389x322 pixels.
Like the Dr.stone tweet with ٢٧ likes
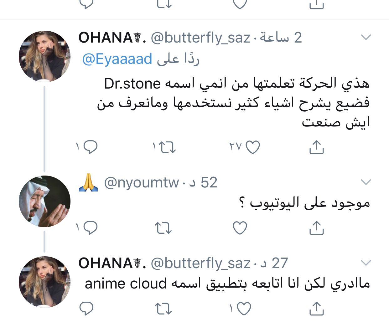click(x=252, y=147)
